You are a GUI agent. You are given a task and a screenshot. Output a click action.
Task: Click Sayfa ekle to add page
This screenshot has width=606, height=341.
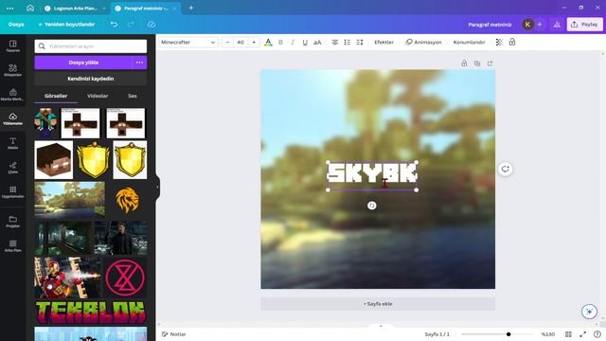point(378,304)
